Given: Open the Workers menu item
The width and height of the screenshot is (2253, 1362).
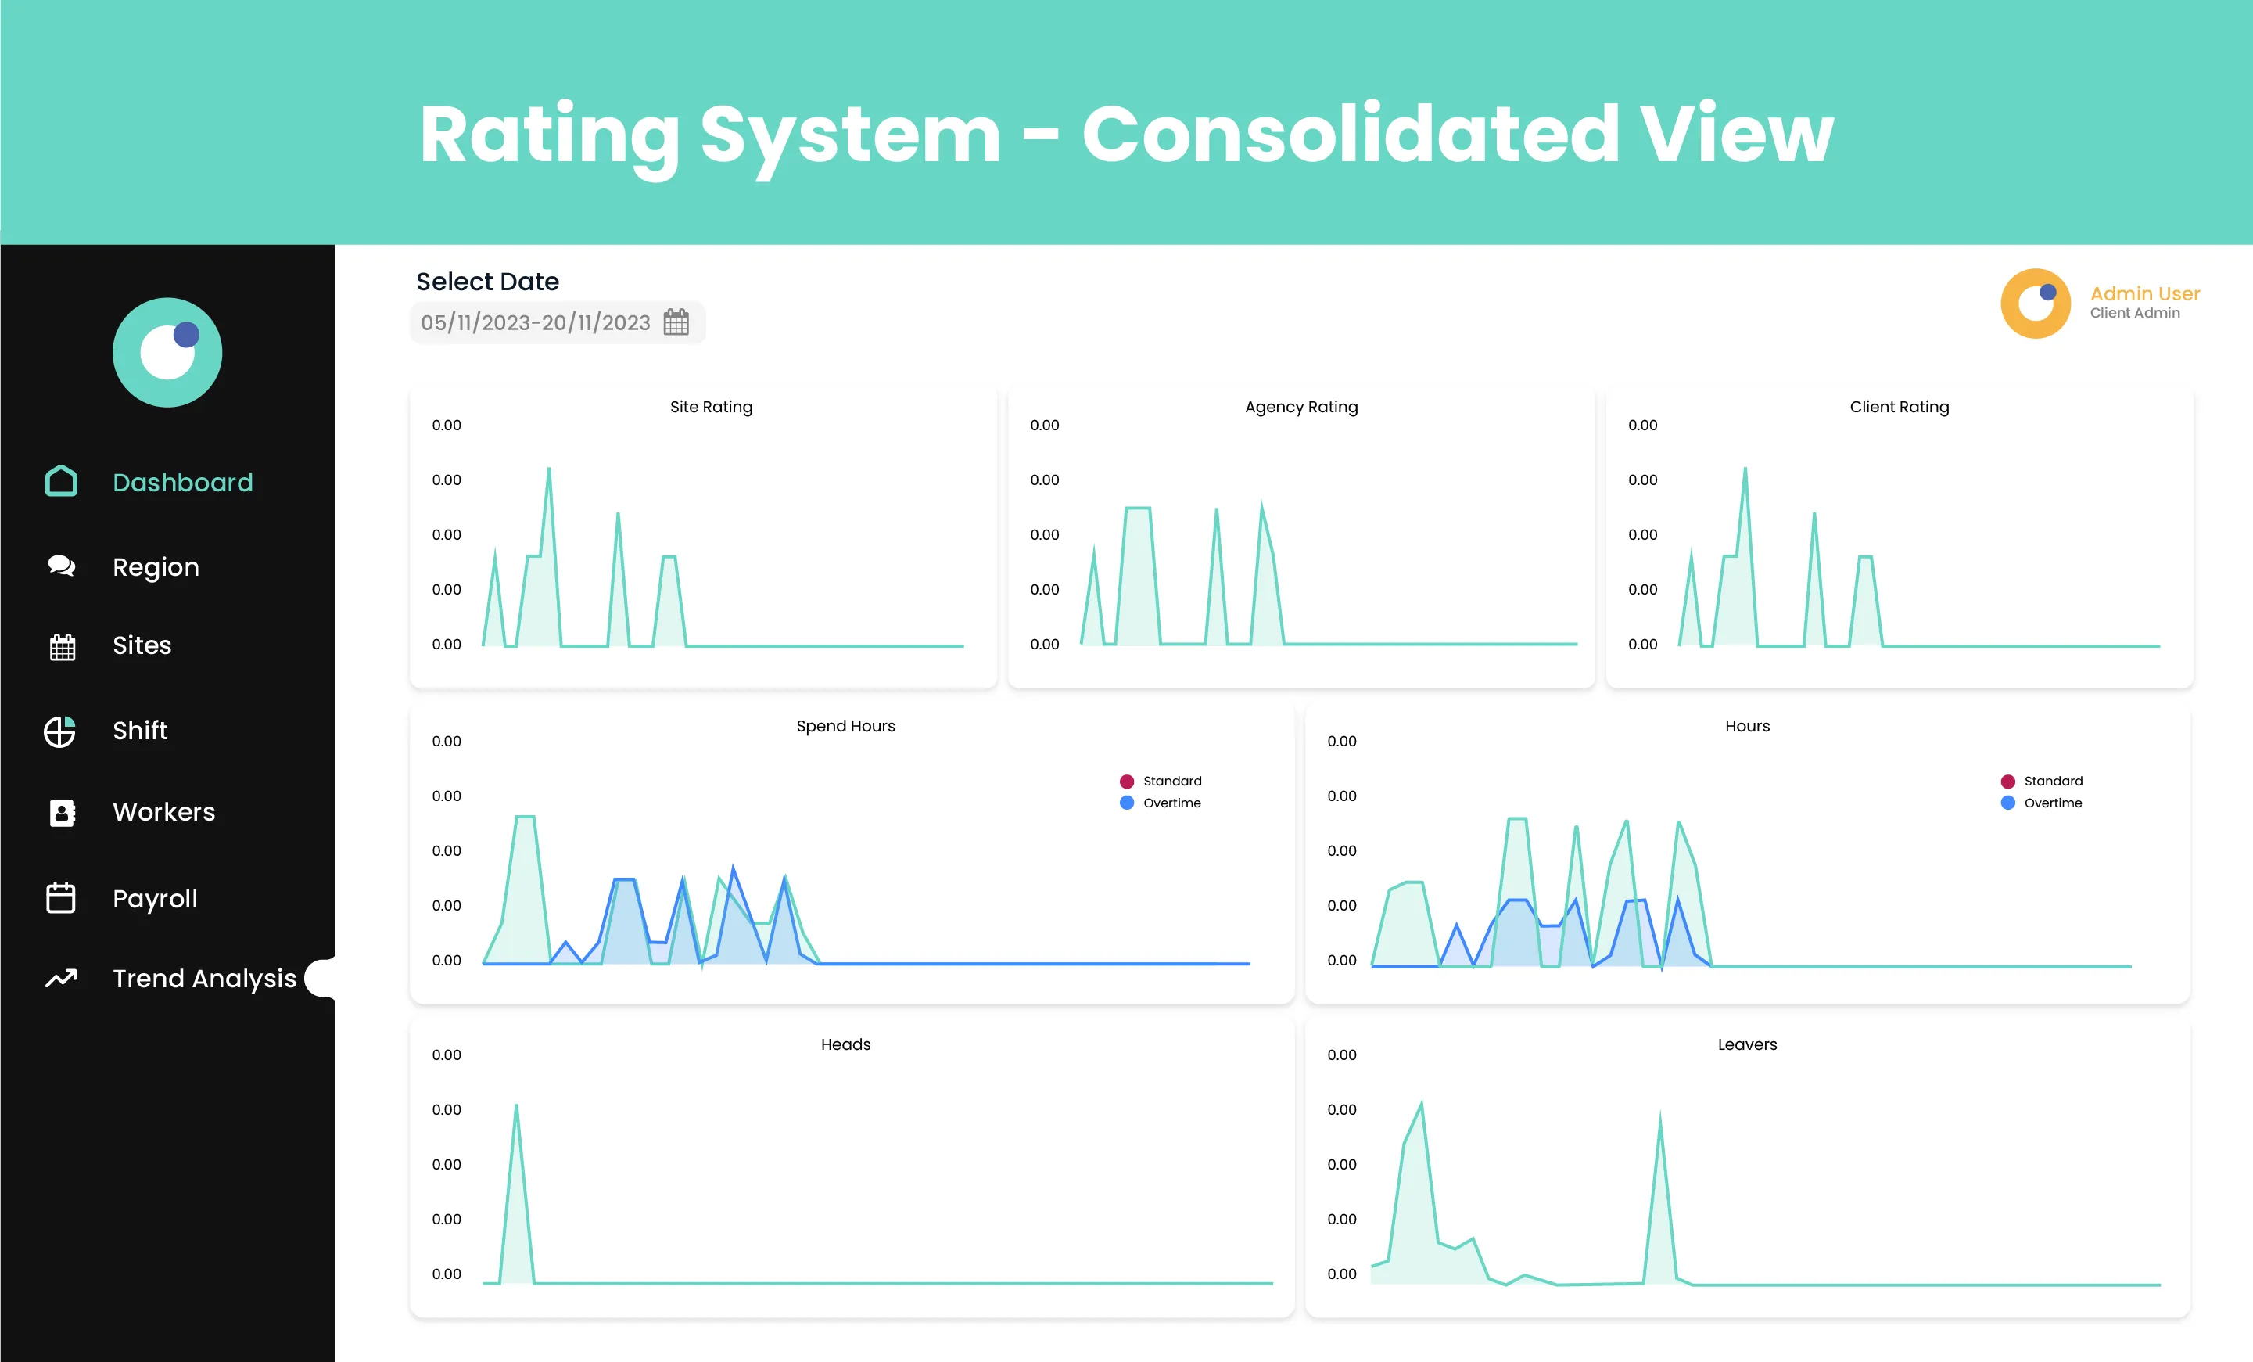Looking at the screenshot, I should pyautogui.click(x=163, y=812).
